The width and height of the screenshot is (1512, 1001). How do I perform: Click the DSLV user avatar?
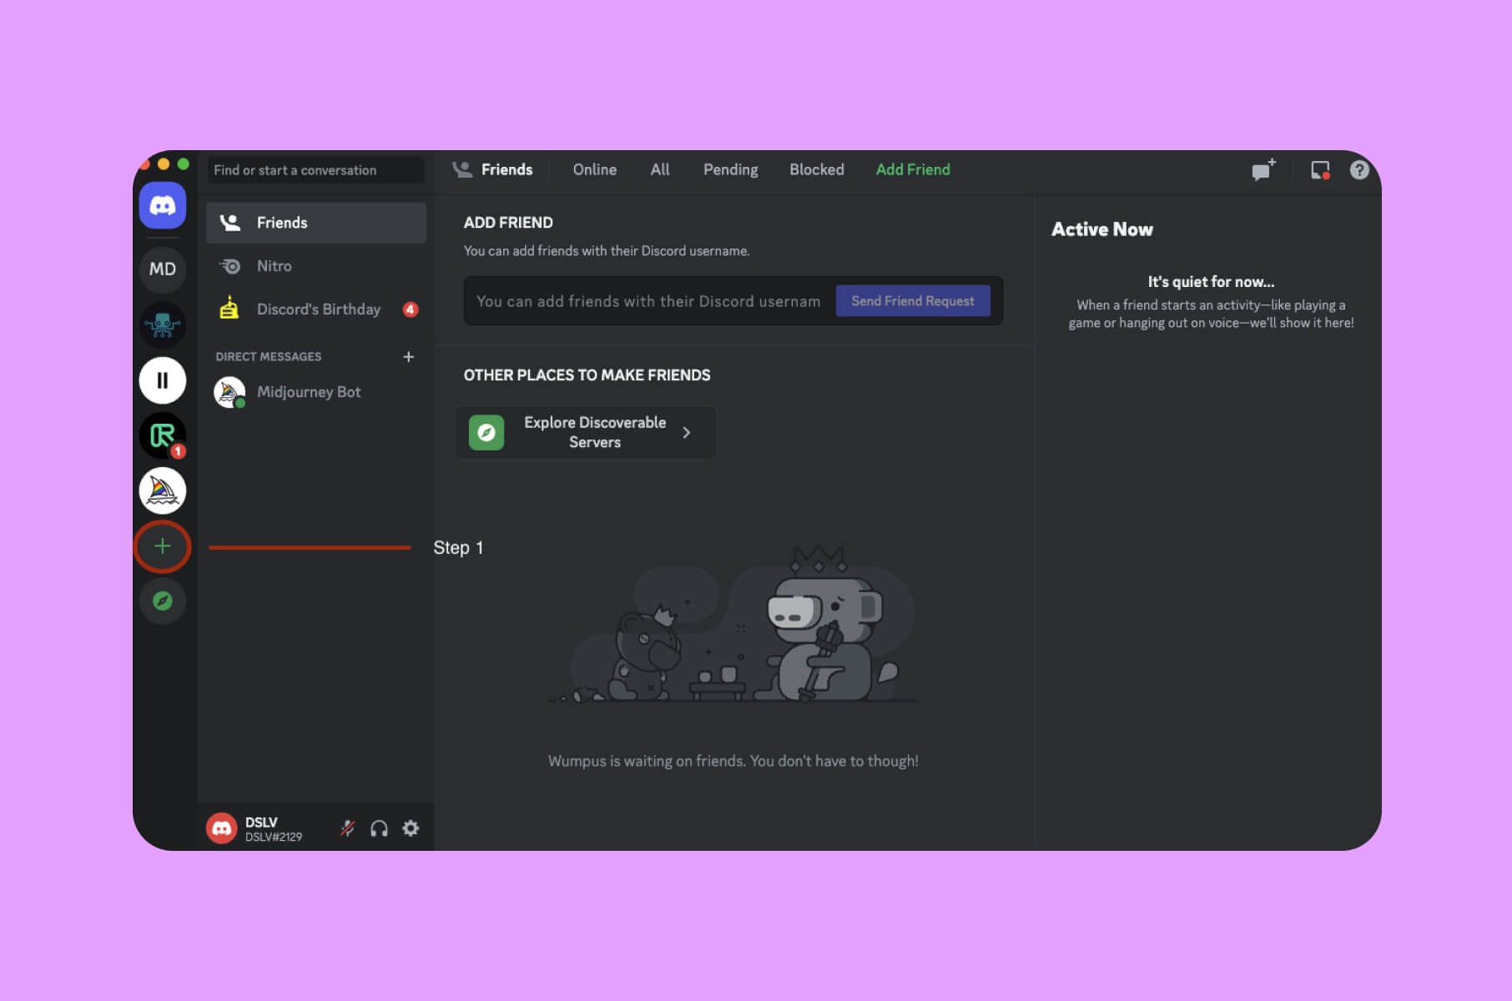[x=222, y=828]
